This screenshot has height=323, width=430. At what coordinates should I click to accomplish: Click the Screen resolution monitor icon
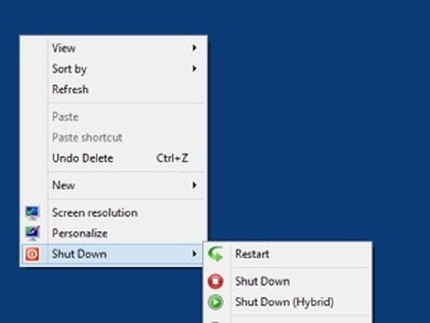(x=32, y=212)
